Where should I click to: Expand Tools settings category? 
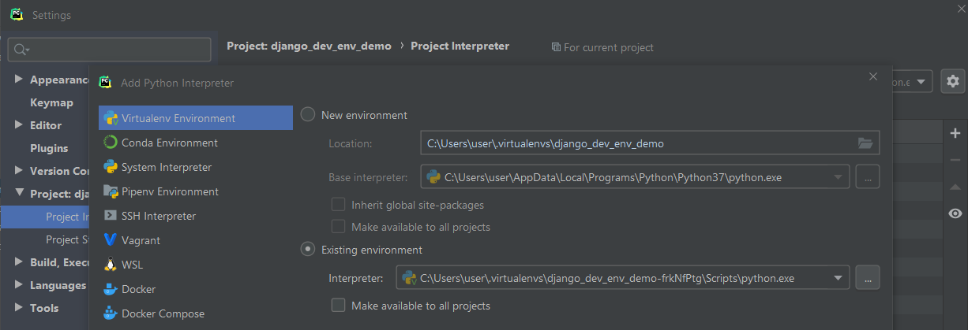21,308
